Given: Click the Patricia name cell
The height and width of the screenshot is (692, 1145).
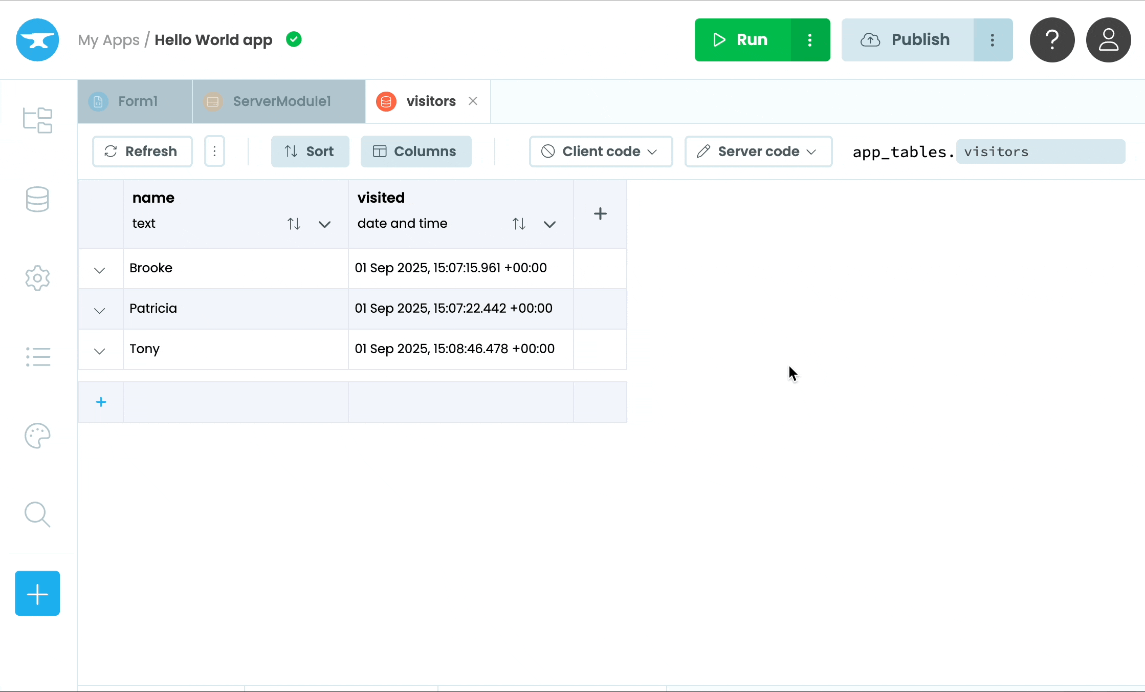Looking at the screenshot, I should pos(236,309).
